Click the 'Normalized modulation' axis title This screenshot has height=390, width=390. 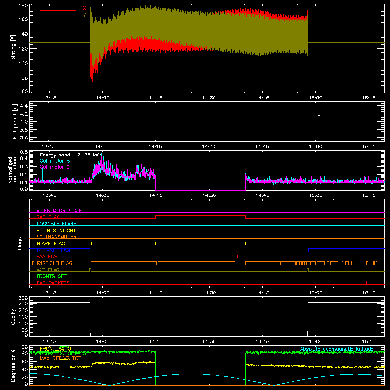(13, 170)
